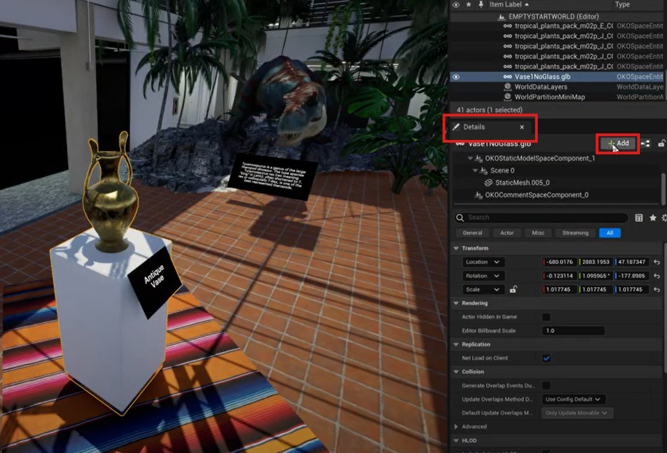Toggle the scale ratio lock icon
The width and height of the screenshot is (667, 453).
[x=513, y=290]
